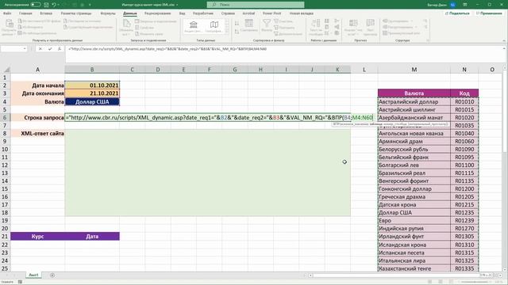The height and width of the screenshot is (285, 508).
Task: Click the Select All corner triangle
Action: [x=6, y=70]
